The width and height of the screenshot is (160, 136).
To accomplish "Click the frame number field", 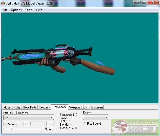I will (38, 124).
